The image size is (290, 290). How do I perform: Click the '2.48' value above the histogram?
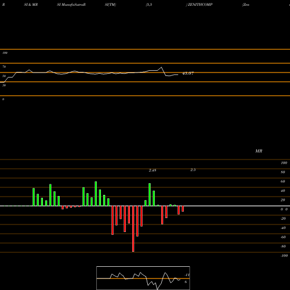(x=153, y=171)
